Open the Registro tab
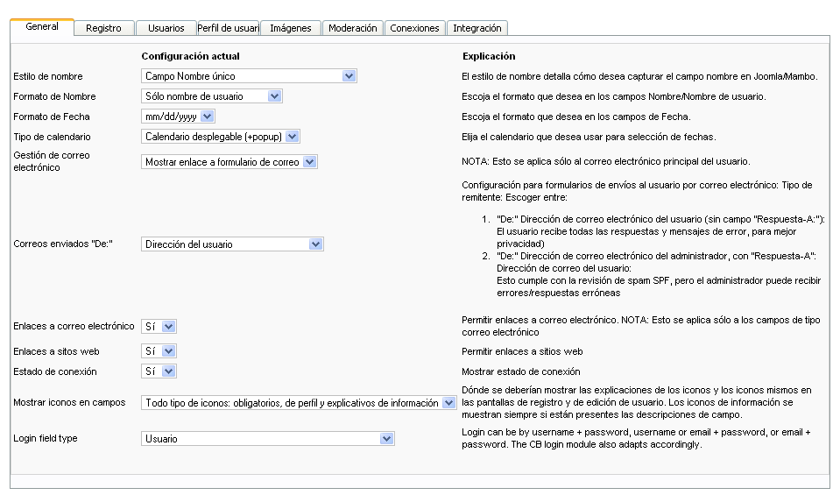This screenshot has height=495, width=840. 103,28
